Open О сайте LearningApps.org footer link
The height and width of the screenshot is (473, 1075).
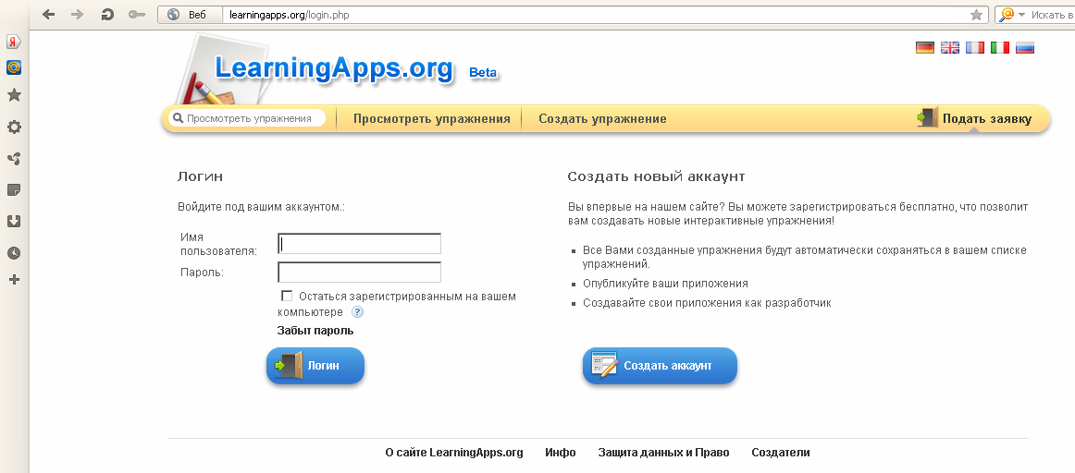click(x=454, y=453)
